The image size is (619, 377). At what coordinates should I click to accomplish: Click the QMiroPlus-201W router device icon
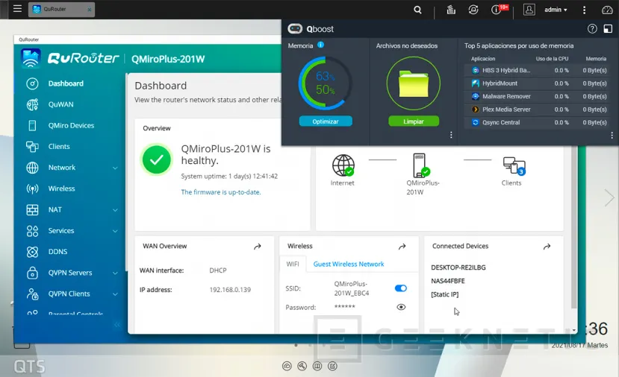(420, 165)
